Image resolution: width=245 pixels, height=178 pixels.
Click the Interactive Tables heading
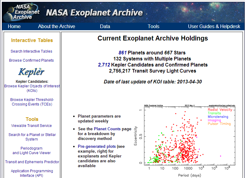[x=32, y=40]
